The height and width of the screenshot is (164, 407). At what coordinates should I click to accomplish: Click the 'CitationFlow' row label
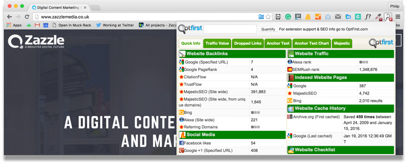pyautogui.click(x=195, y=77)
